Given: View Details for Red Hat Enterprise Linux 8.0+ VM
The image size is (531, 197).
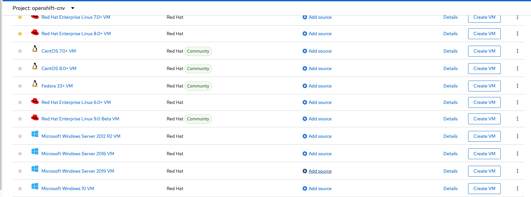Looking at the screenshot, I should [450, 34].
